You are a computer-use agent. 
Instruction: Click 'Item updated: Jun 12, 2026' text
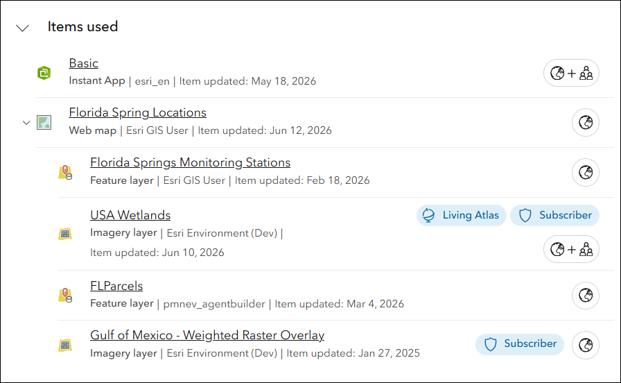(265, 130)
